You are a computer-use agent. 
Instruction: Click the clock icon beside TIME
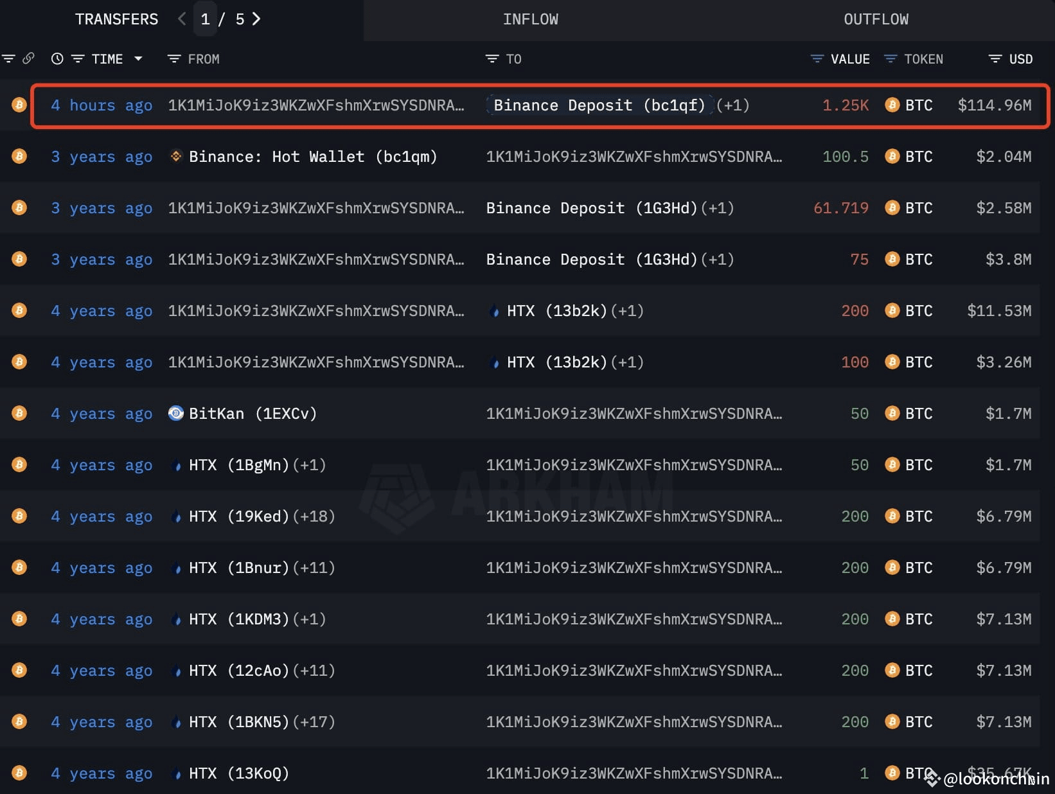point(57,59)
